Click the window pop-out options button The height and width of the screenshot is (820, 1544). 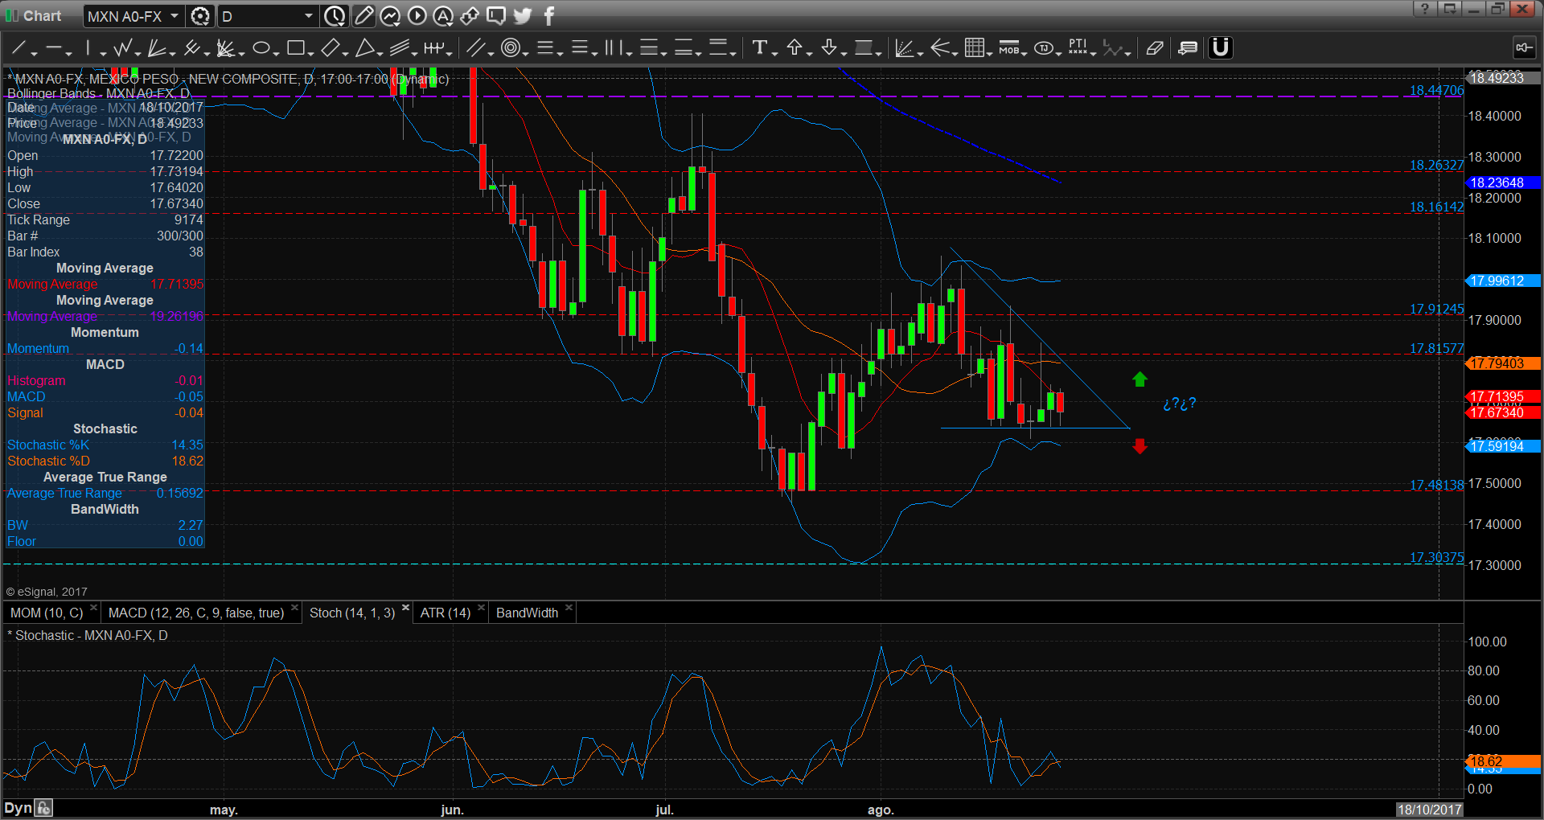pyautogui.click(x=1450, y=8)
